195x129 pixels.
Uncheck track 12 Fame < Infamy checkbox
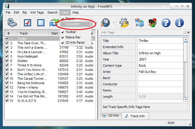(x=7, y=87)
